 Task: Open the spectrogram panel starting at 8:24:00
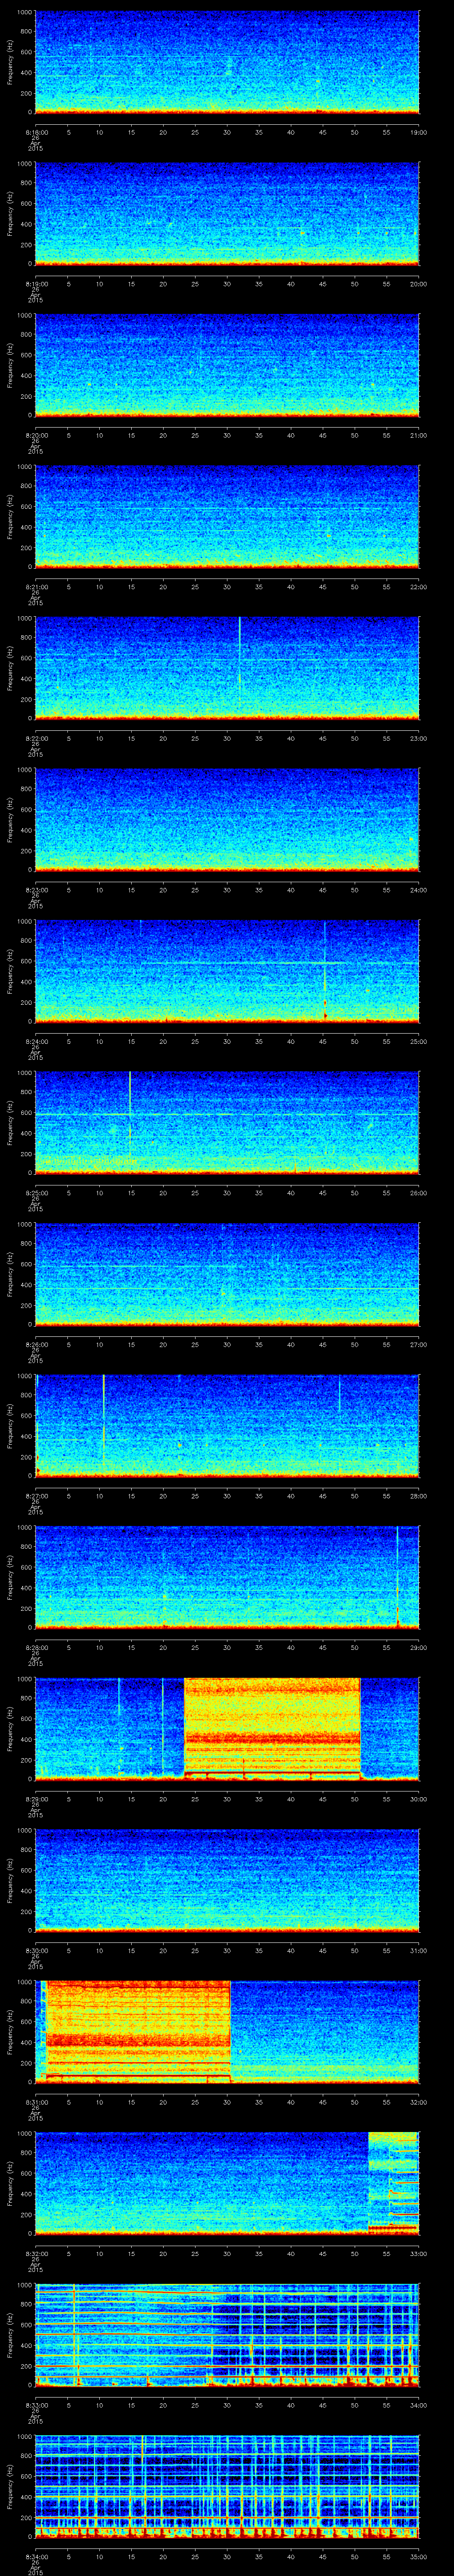coord(227,971)
